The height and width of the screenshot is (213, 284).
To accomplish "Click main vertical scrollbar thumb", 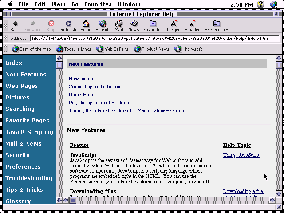I will click(x=279, y=65).
